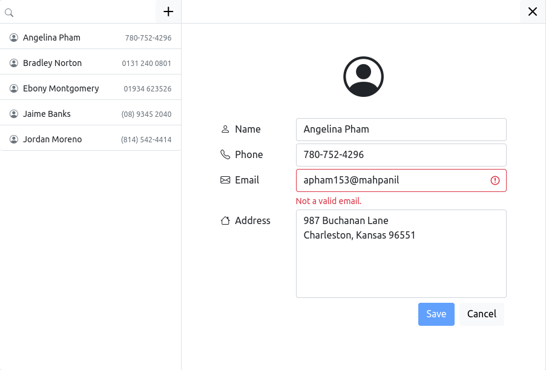Click the add new contact plus icon
Viewport: 546px width, 370px height.
click(168, 11)
